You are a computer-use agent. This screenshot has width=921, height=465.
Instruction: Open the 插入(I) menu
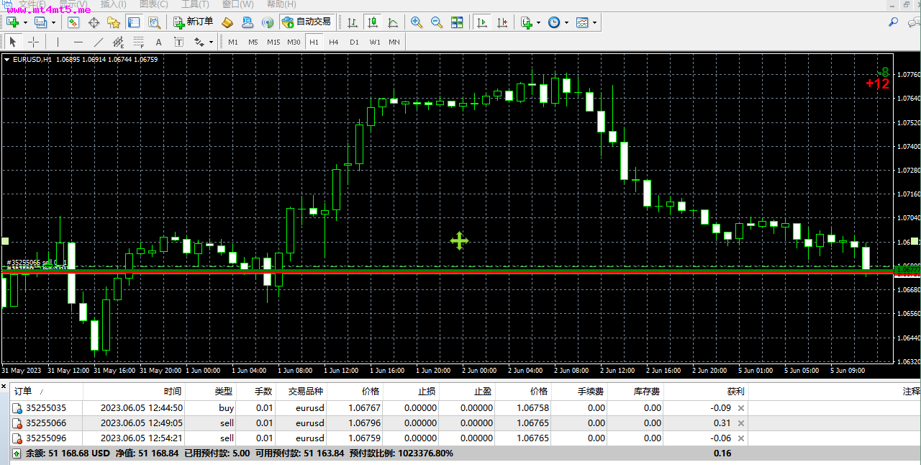(114, 4)
